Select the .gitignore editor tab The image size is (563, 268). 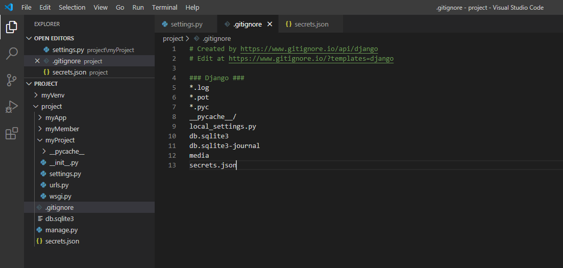click(x=248, y=24)
